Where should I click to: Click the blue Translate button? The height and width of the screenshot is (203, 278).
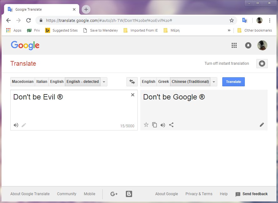tap(234, 82)
